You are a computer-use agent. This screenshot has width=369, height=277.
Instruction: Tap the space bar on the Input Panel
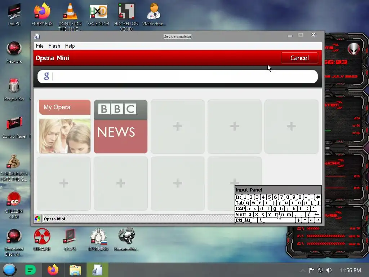click(279, 220)
